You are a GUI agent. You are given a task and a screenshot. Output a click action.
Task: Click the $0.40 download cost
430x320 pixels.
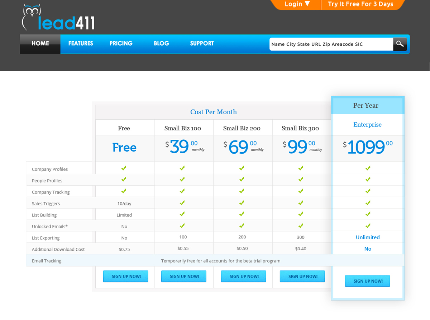pyautogui.click(x=301, y=249)
